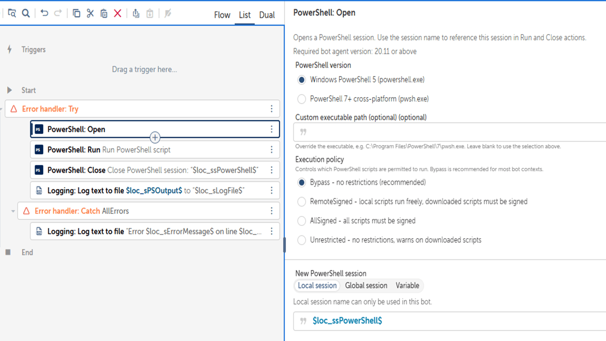Click the PowerShell icon on the Close row
The width and height of the screenshot is (606, 341).
coord(39,170)
